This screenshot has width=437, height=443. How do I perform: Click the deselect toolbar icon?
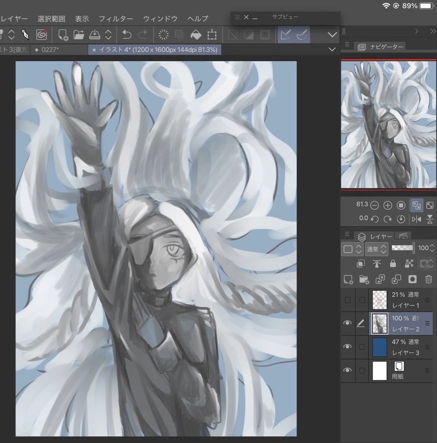tap(233, 35)
